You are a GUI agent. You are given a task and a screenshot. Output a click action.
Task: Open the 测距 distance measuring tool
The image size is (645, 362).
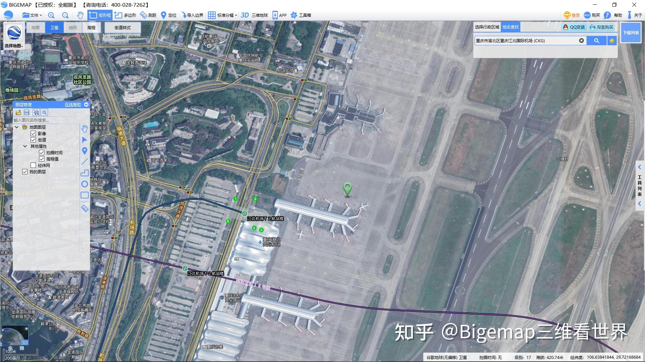[148, 15]
